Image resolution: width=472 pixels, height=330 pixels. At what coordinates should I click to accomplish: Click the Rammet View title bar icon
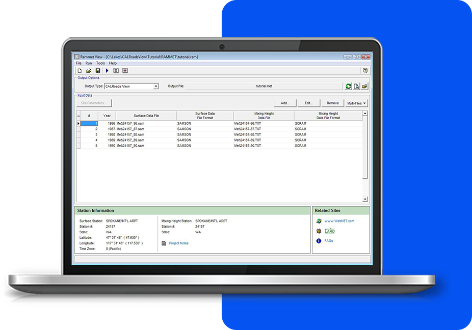tap(77, 57)
